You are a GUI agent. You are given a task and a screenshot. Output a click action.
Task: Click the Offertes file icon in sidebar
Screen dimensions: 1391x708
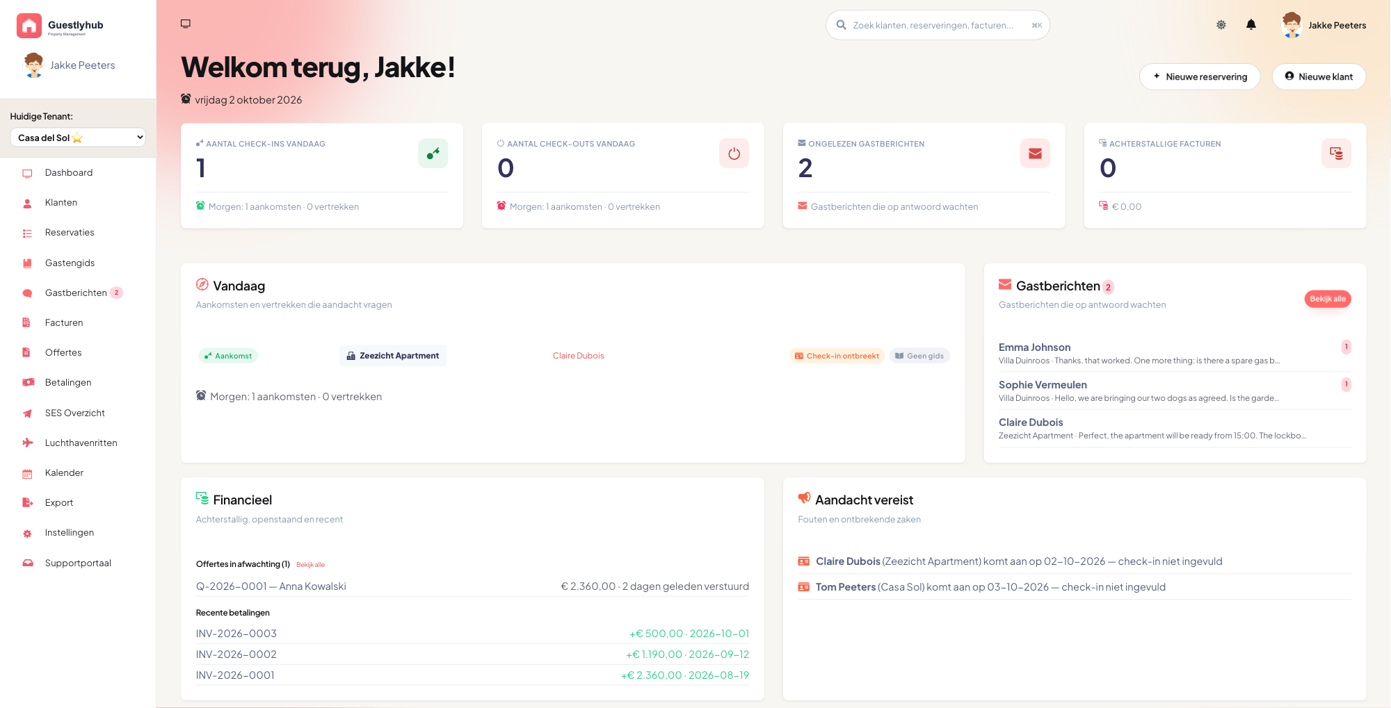pyautogui.click(x=27, y=353)
